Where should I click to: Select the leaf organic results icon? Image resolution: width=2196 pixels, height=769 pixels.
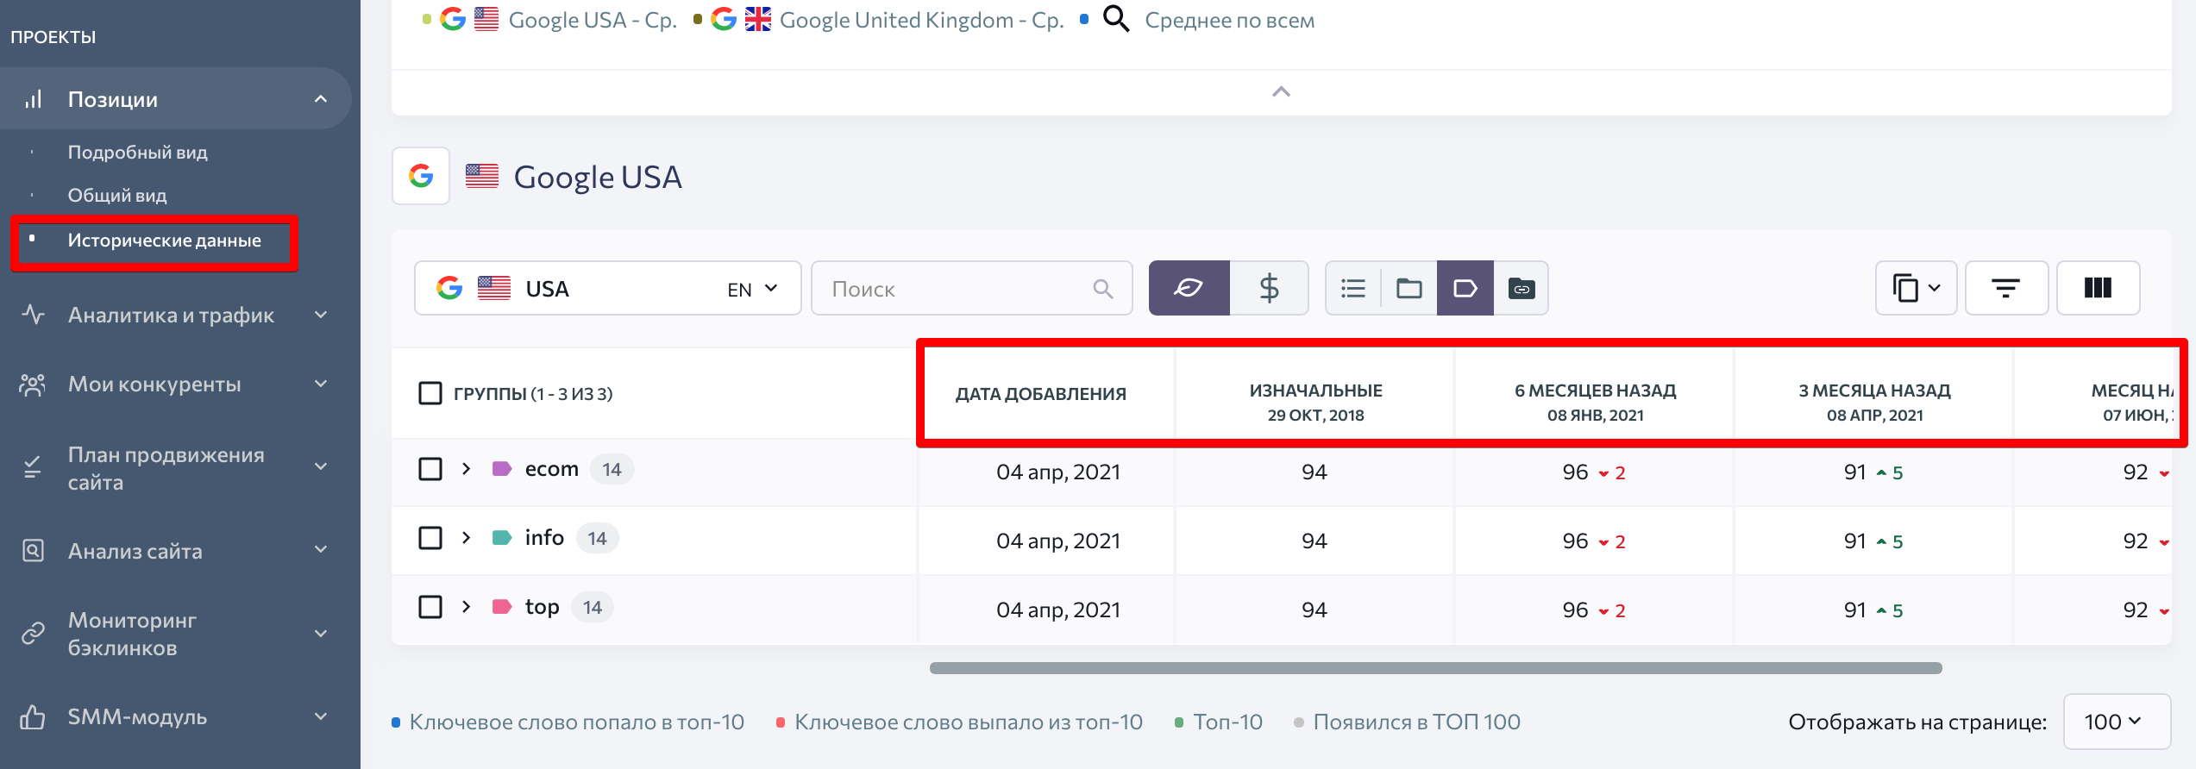[x=1189, y=288]
